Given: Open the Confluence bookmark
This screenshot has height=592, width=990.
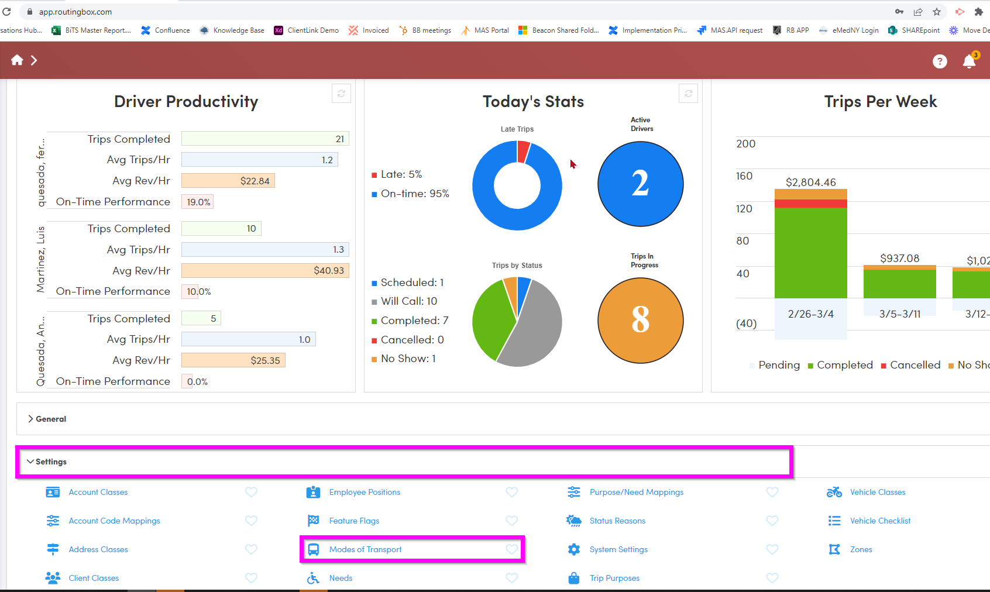Looking at the screenshot, I should [166, 30].
